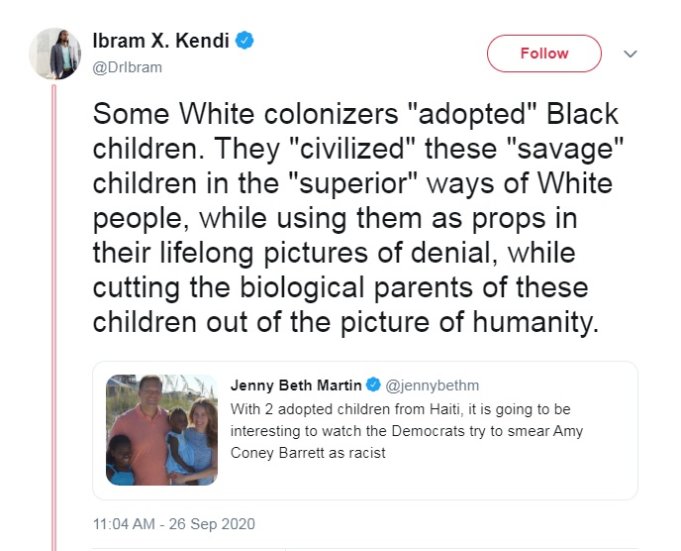Open the quoted tweet's family beach photo
This screenshot has height=551, width=681.
pos(161,430)
